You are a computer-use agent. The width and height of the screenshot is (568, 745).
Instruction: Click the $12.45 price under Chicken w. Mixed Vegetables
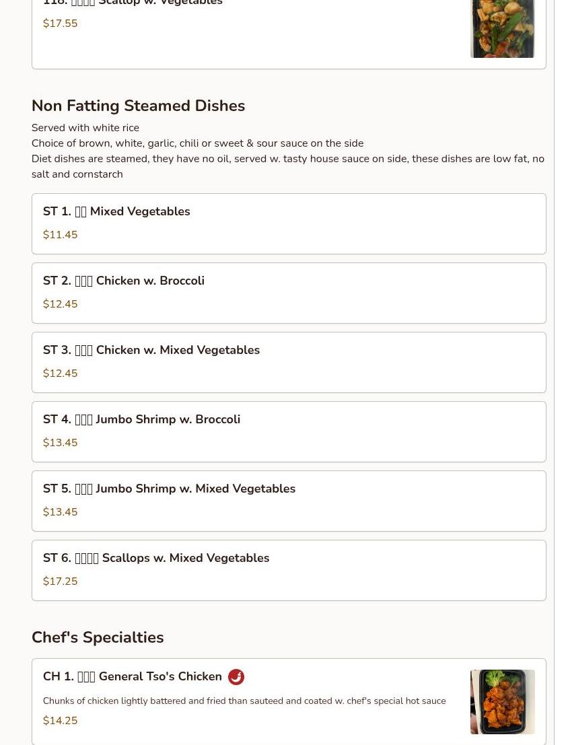click(60, 374)
